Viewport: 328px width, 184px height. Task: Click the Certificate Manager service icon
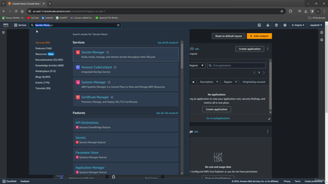[77, 97]
